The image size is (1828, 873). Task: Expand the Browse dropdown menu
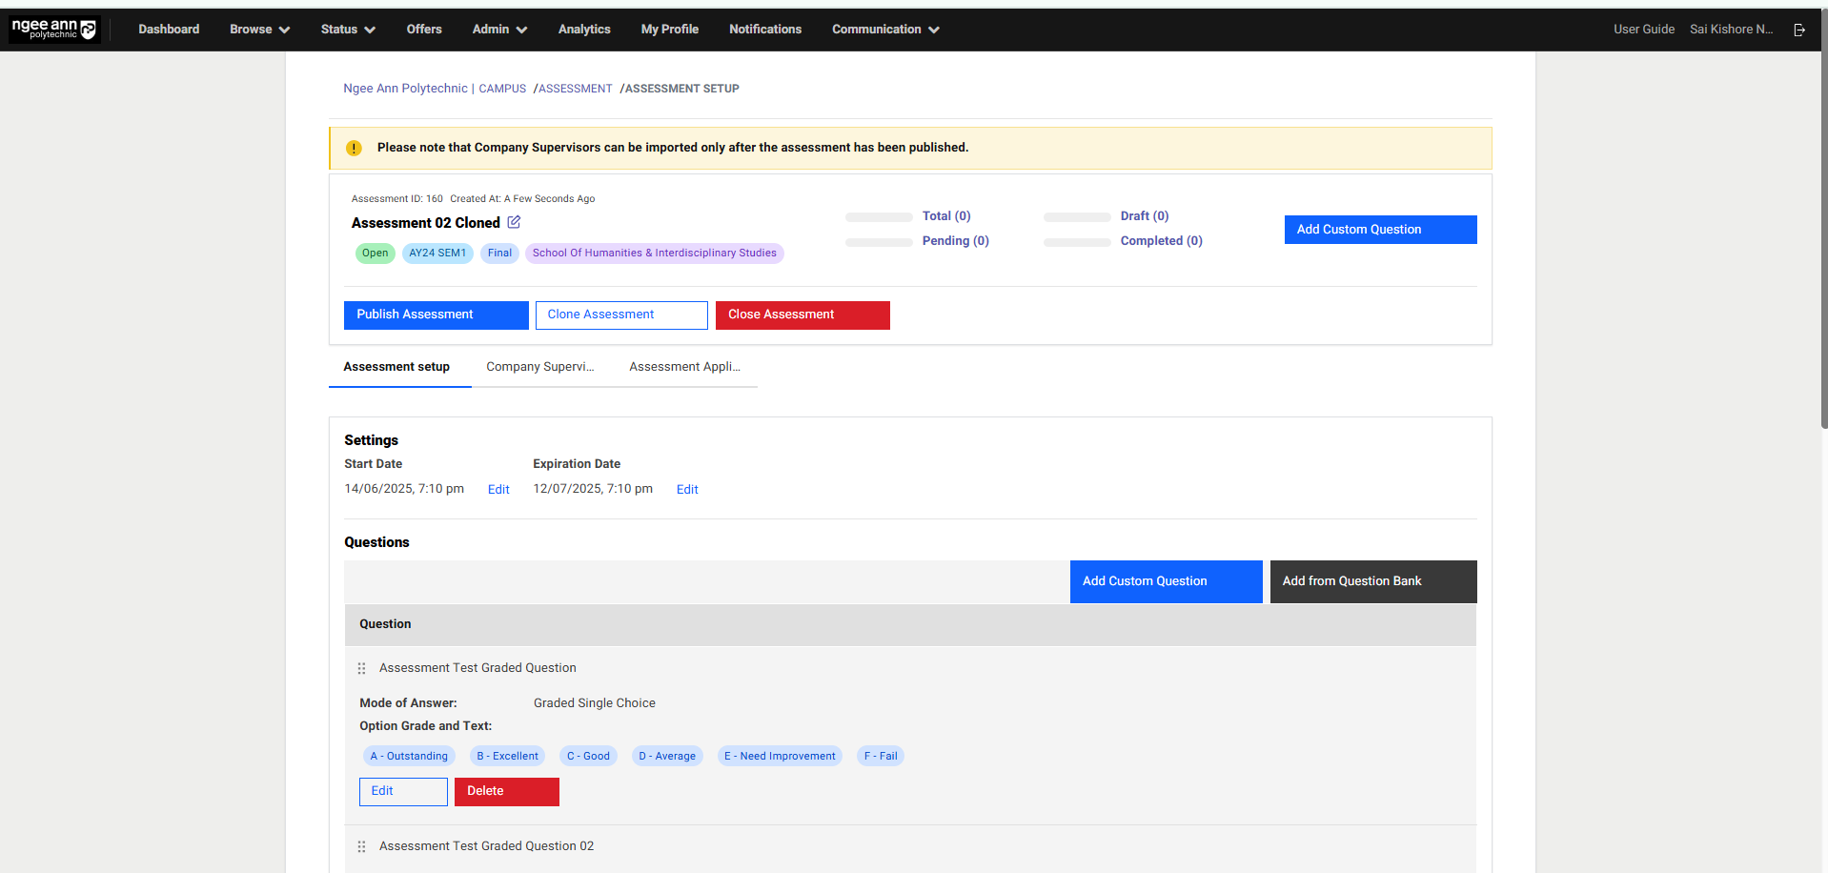coord(259,30)
